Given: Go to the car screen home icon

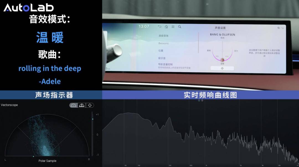Looking at the screenshot, I should (x=166, y=27).
